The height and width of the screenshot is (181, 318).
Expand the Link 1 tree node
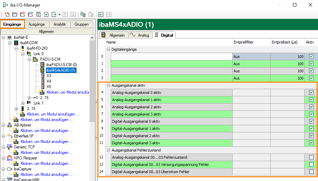(23, 103)
